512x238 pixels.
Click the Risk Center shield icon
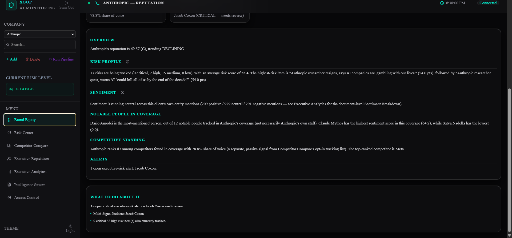click(x=9, y=133)
